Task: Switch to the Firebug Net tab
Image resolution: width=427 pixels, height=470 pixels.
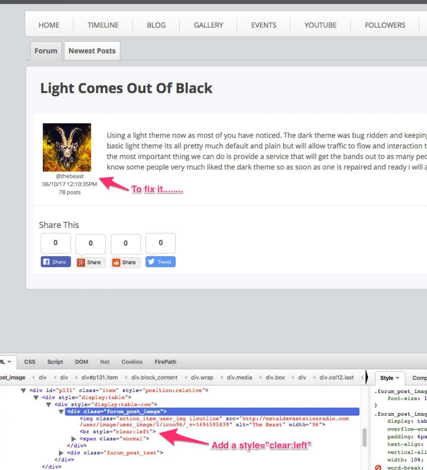Action: click(105, 362)
